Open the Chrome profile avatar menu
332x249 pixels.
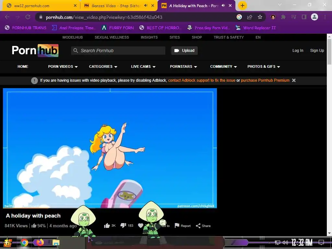[314, 17]
